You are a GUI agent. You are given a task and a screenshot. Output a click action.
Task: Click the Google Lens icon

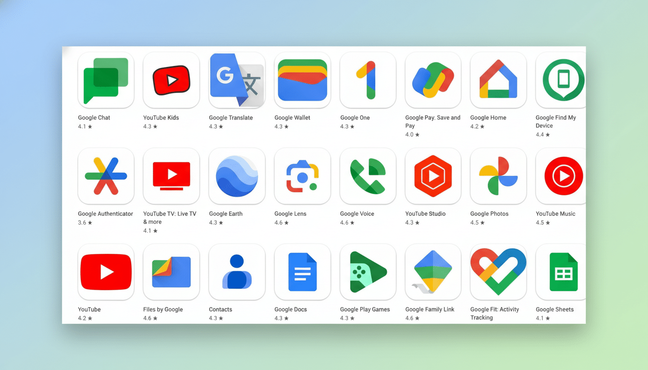pyautogui.click(x=302, y=176)
